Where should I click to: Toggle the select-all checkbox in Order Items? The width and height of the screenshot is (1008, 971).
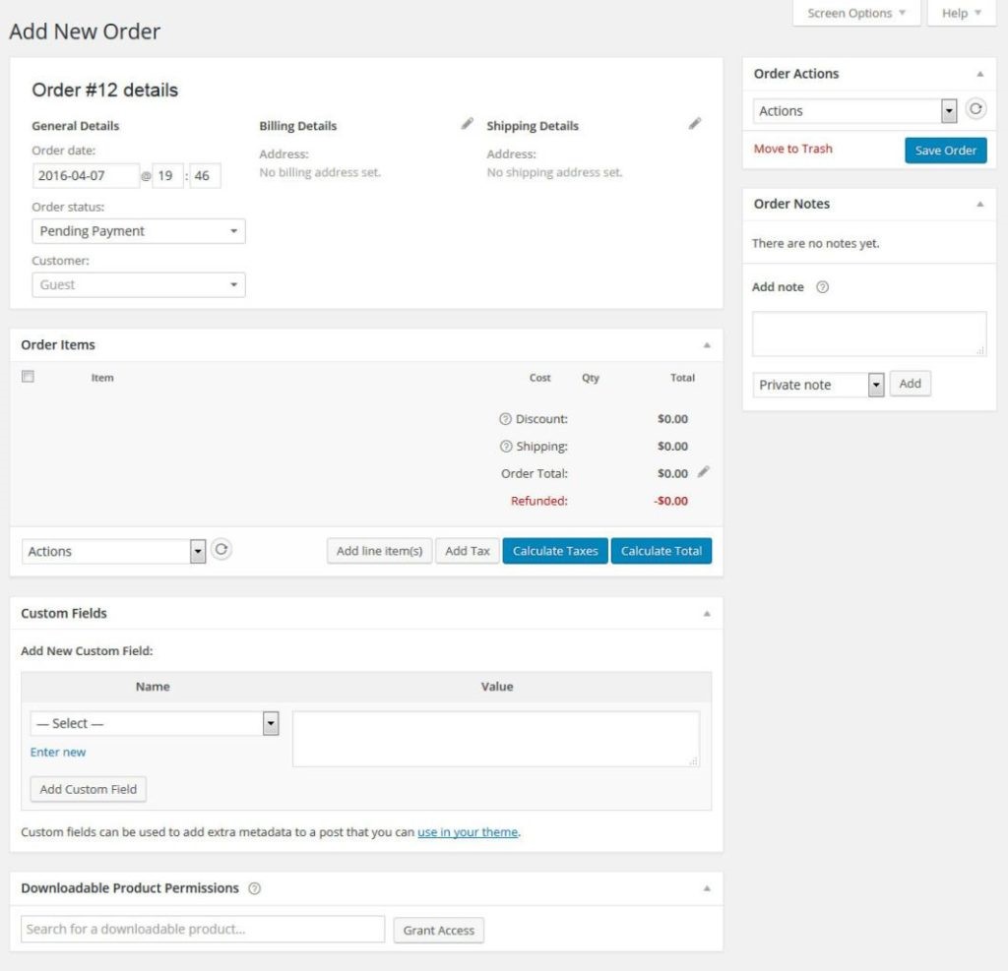coord(28,377)
